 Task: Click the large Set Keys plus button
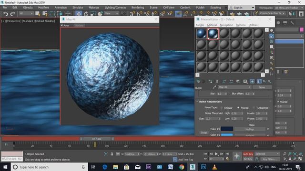(237, 156)
